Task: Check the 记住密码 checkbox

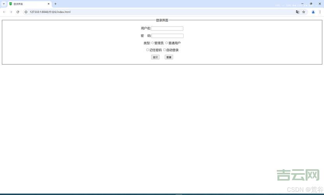Action: (x=147, y=50)
